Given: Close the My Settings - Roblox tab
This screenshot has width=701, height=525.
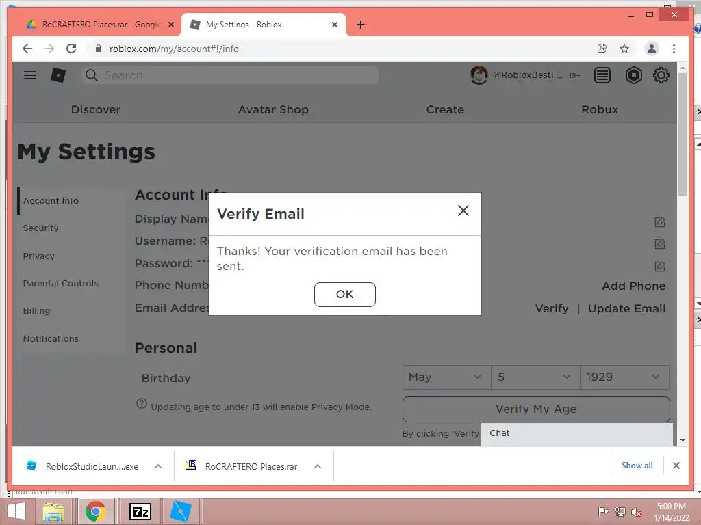Looking at the screenshot, I should [334, 25].
